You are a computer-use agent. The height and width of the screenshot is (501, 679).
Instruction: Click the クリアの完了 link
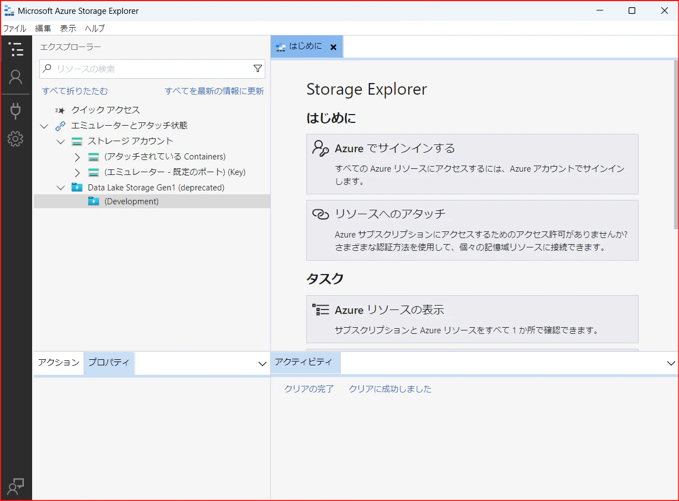click(309, 389)
